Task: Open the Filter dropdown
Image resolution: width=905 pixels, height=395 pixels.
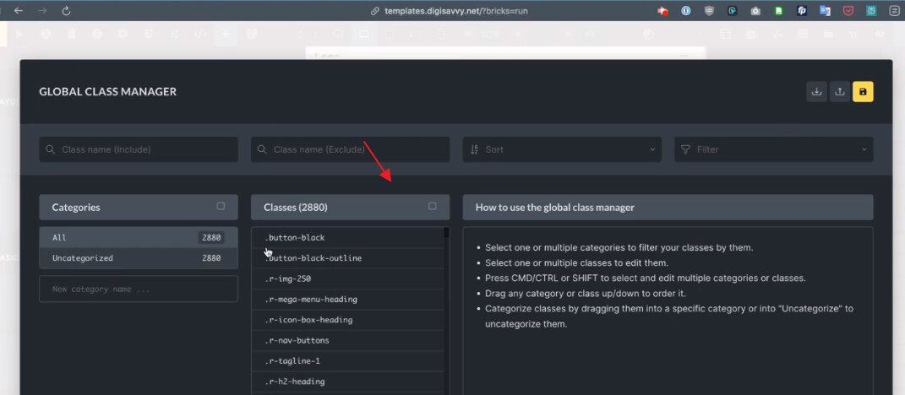Action: (x=774, y=149)
